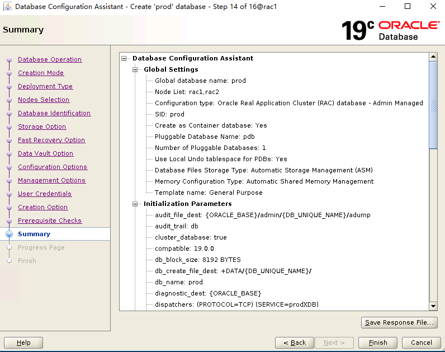Select the 'db_name: prod' row
Image resolution: width=445 pixels, height=352 pixels.
(x=179, y=282)
